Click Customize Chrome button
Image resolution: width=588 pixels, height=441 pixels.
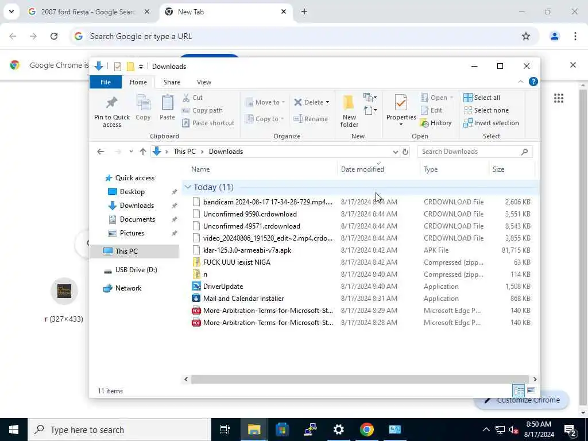pyautogui.click(x=522, y=400)
